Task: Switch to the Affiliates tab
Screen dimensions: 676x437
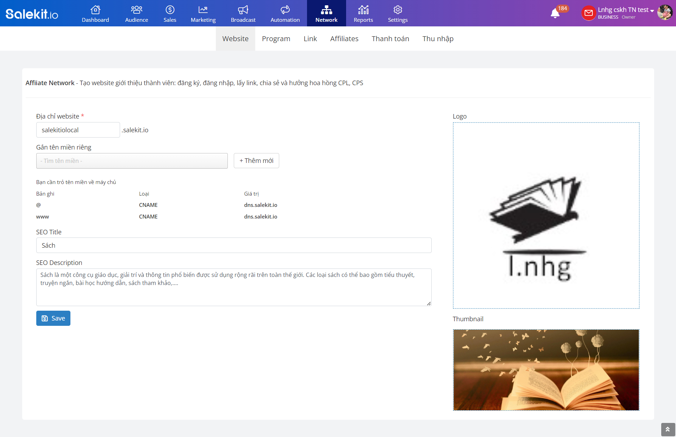Action: pyautogui.click(x=344, y=39)
